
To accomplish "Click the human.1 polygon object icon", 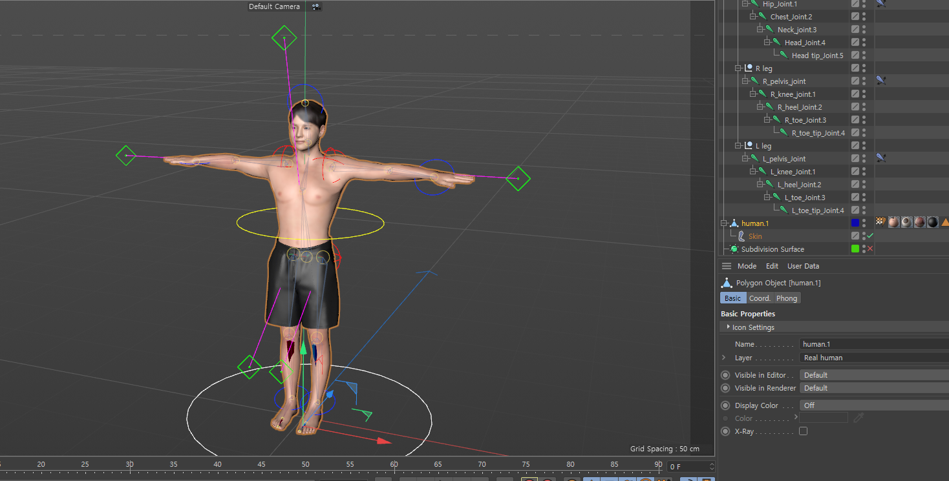I will tap(734, 223).
